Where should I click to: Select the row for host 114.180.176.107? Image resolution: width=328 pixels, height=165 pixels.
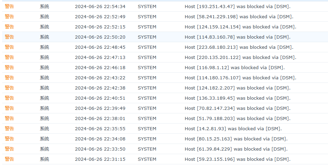240,78
